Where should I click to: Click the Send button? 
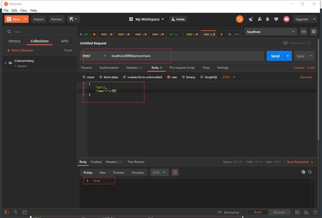click(275, 56)
